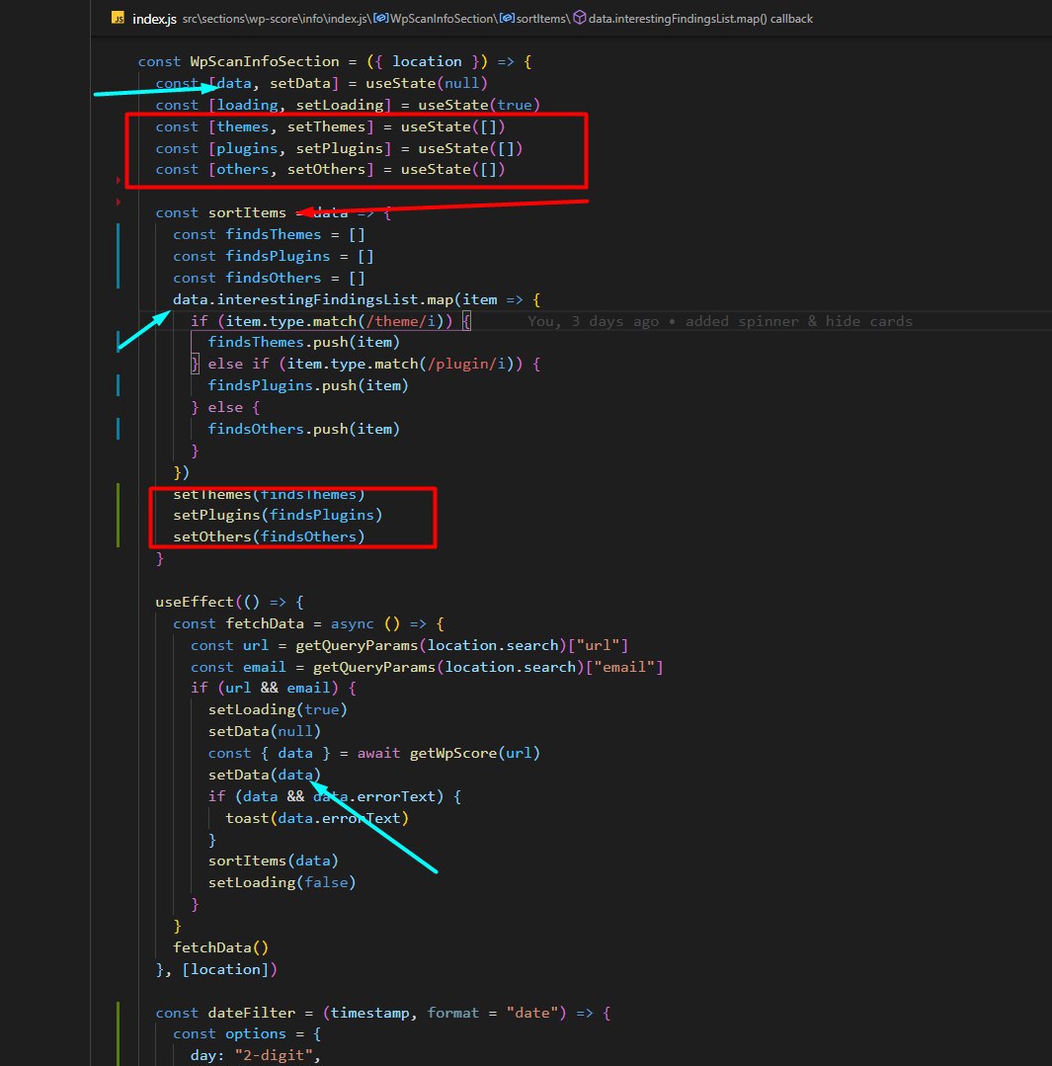Click 'useState(true)' on the loading line

point(479,106)
